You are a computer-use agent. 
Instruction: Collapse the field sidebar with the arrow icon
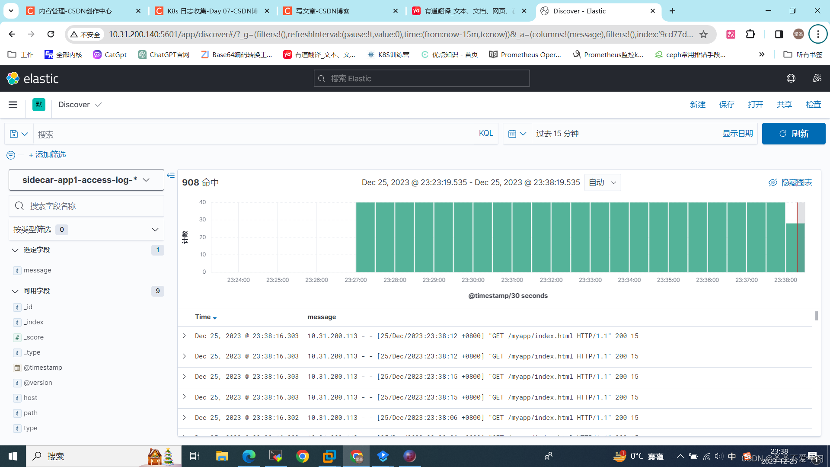click(x=171, y=175)
